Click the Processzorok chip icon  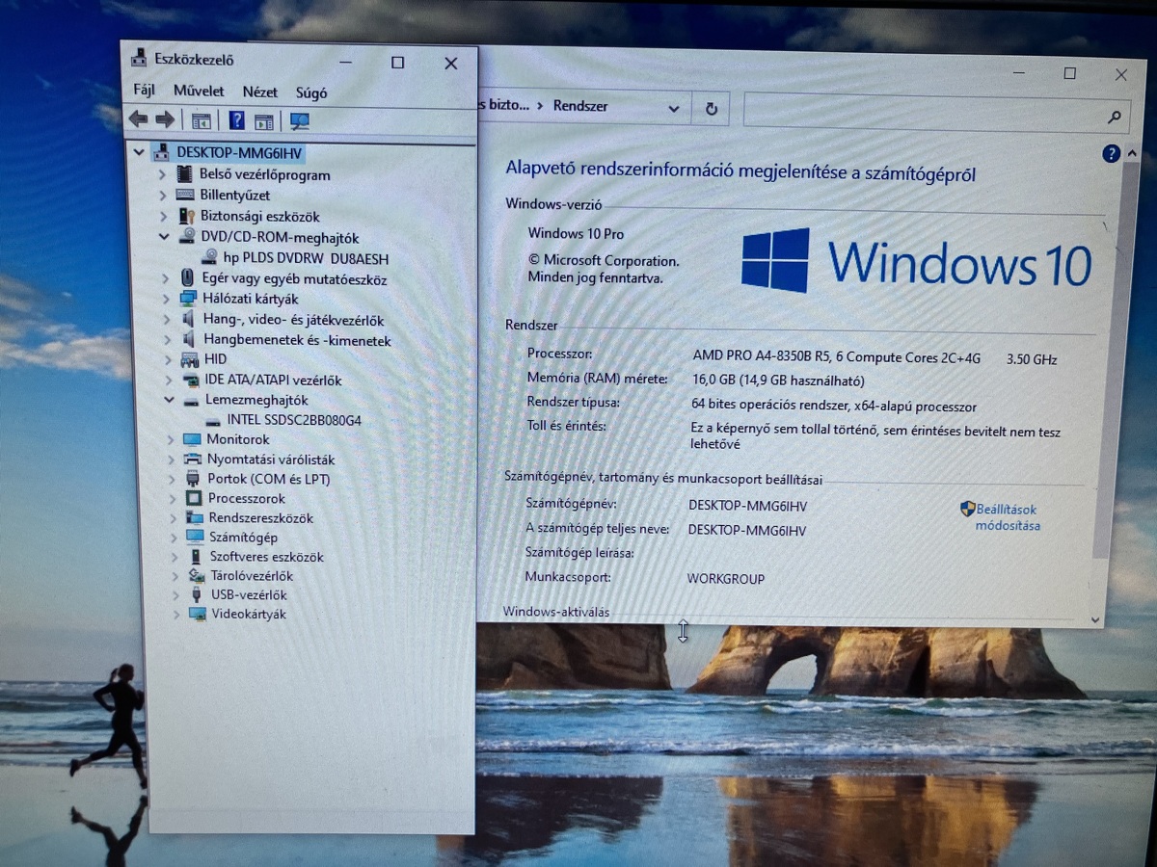194,499
